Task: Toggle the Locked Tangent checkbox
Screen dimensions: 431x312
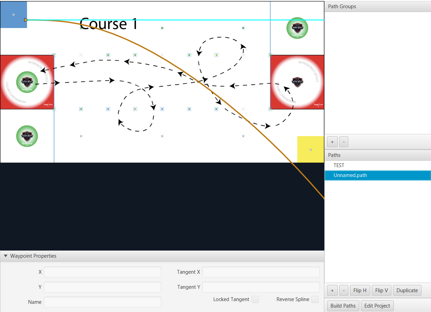Action: [x=255, y=299]
